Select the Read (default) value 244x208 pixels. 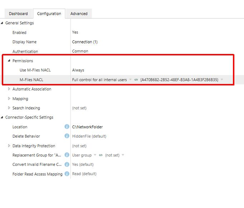(x=84, y=174)
